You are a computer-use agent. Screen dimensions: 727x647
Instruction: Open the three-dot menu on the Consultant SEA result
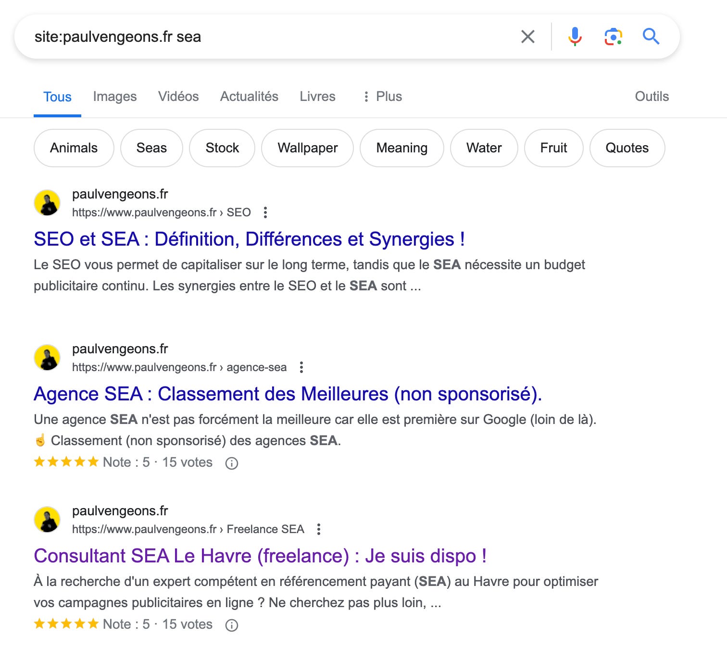pos(319,529)
